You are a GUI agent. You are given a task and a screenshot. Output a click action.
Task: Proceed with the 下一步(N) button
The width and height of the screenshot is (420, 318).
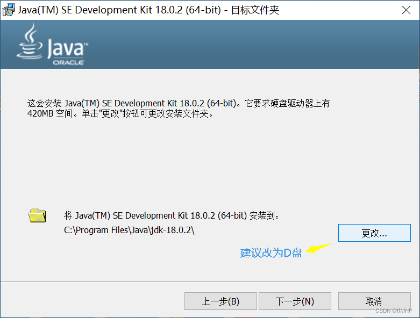[x=295, y=301]
